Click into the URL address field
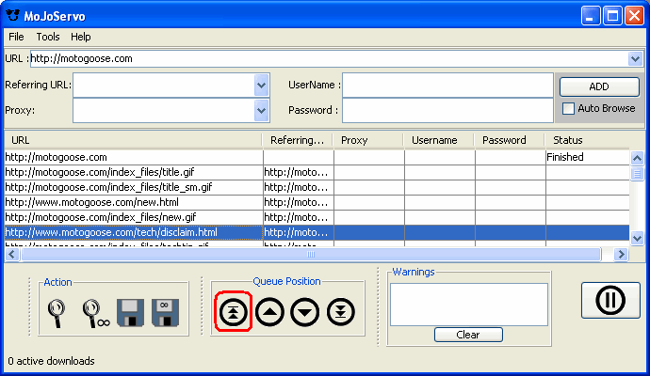This screenshot has width=650, height=376. (329, 58)
